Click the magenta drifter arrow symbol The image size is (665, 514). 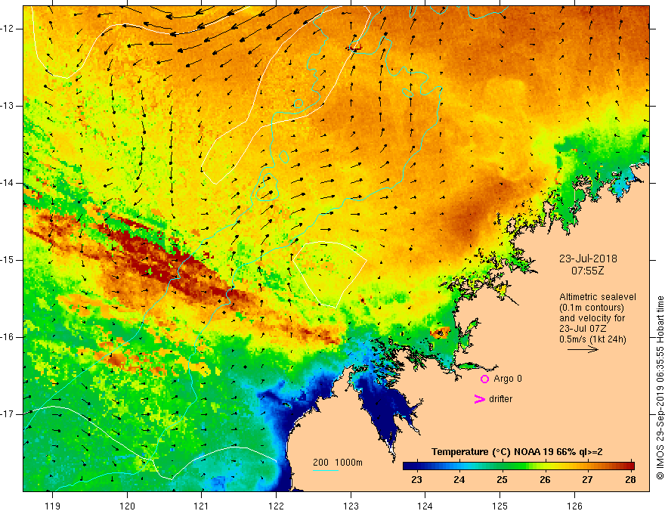pyautogui.click(x=480, y=399)
